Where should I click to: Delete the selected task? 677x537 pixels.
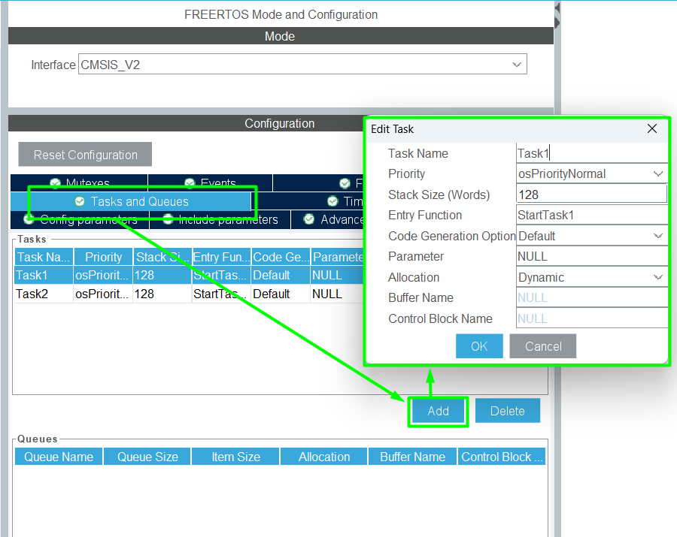pos(507,411)
